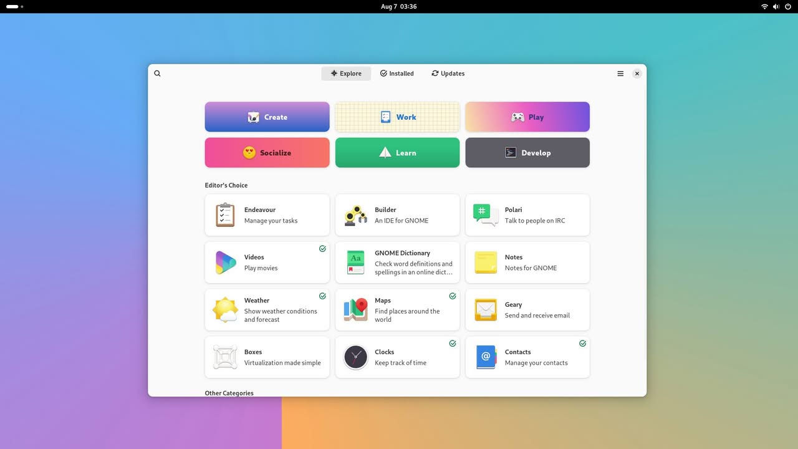
Task: Select 'Show weather conditions and forecast' text
Action: [281, 316]
